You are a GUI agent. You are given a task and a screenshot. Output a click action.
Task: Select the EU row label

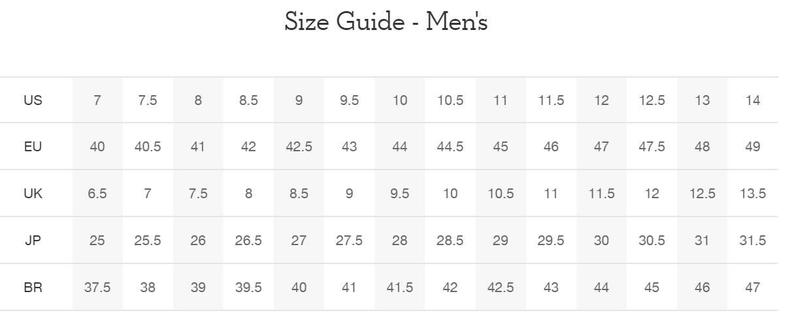click(33, 147)
